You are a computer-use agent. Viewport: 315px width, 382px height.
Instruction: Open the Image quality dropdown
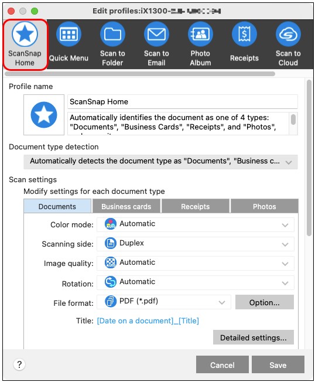pos(195,263)
